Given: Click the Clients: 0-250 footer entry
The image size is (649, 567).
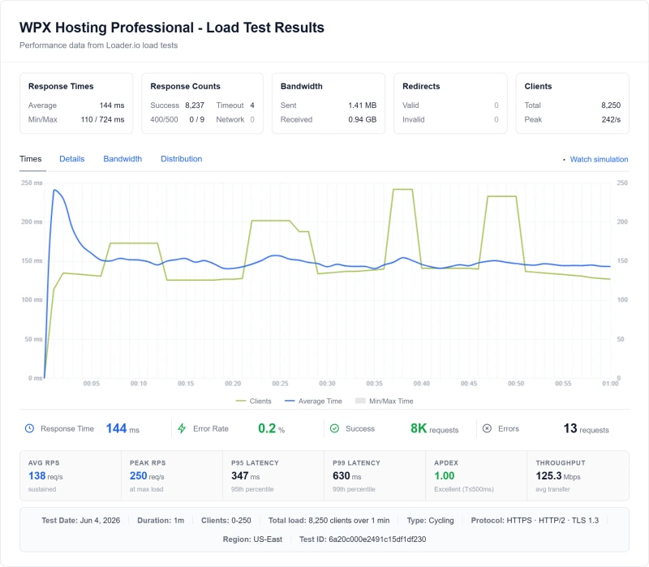Looking at the screenshot, I should click(x=226, y=521).
